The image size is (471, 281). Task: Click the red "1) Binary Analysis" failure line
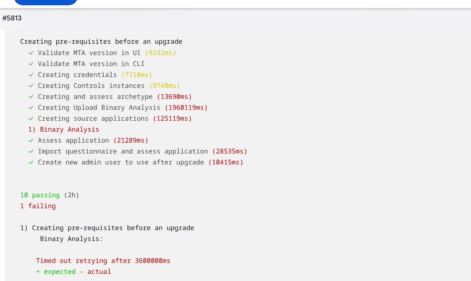63,129
